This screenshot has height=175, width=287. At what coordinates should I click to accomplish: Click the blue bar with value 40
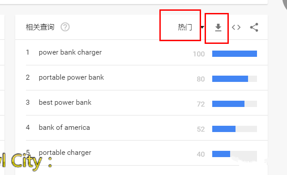pyautogui.click(x=221, y=154)
